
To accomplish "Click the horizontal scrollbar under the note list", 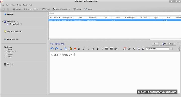I will click(x=100, y=39).
